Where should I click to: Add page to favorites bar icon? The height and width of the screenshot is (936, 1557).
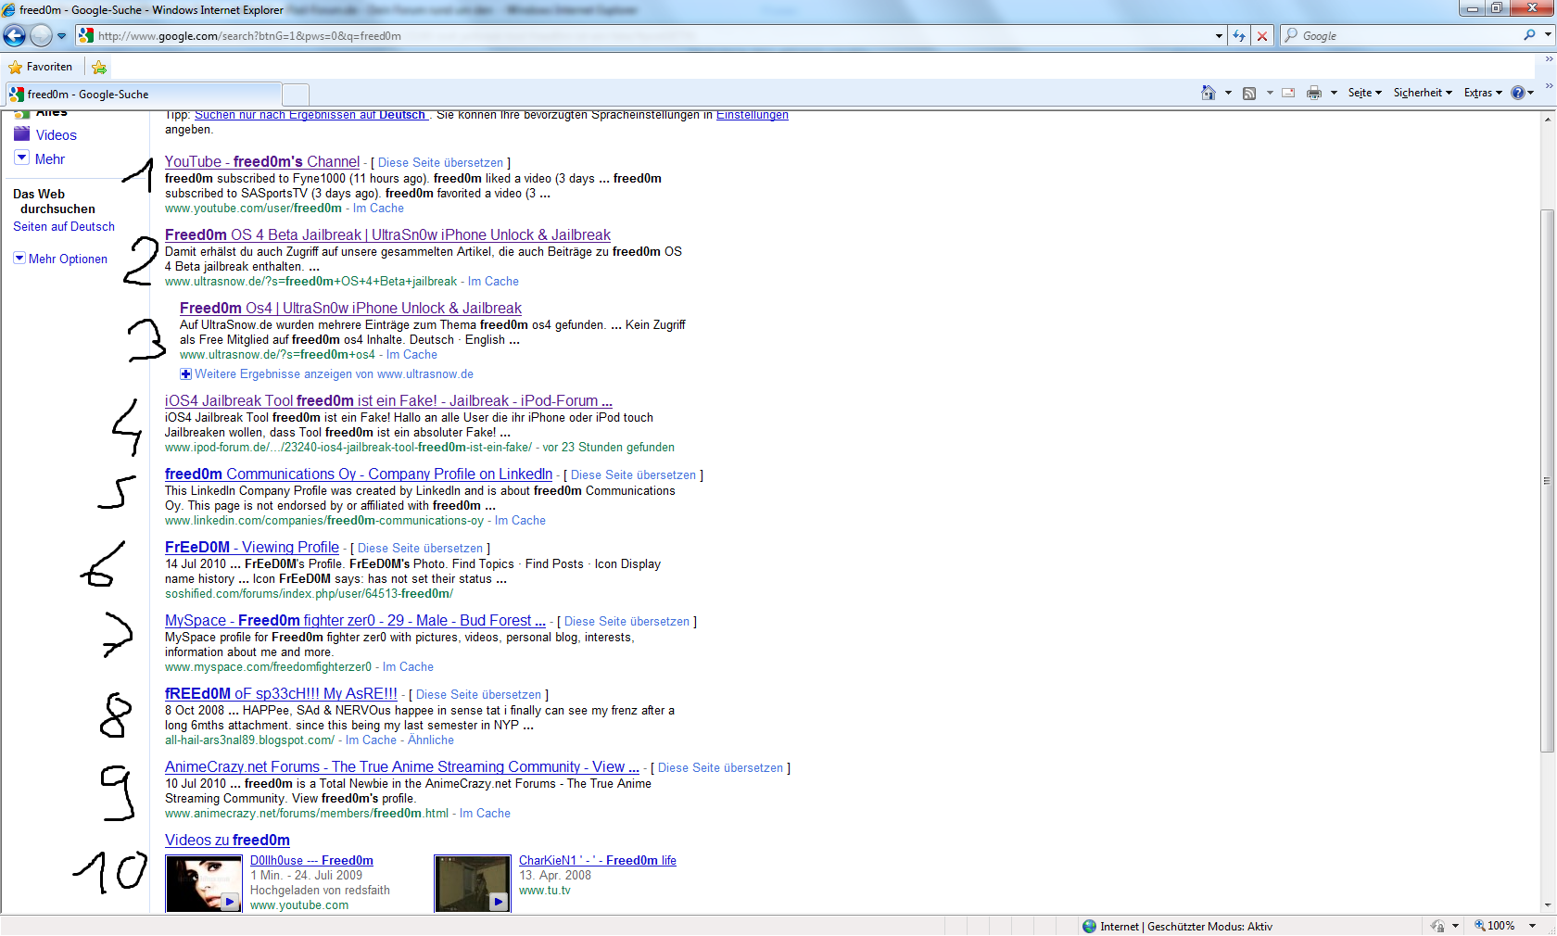pyautogui.click(x=99, y=67)
